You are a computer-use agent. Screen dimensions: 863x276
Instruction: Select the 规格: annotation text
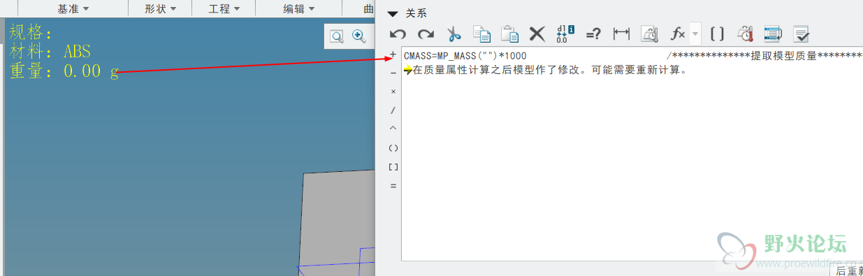tap(31, 32)
